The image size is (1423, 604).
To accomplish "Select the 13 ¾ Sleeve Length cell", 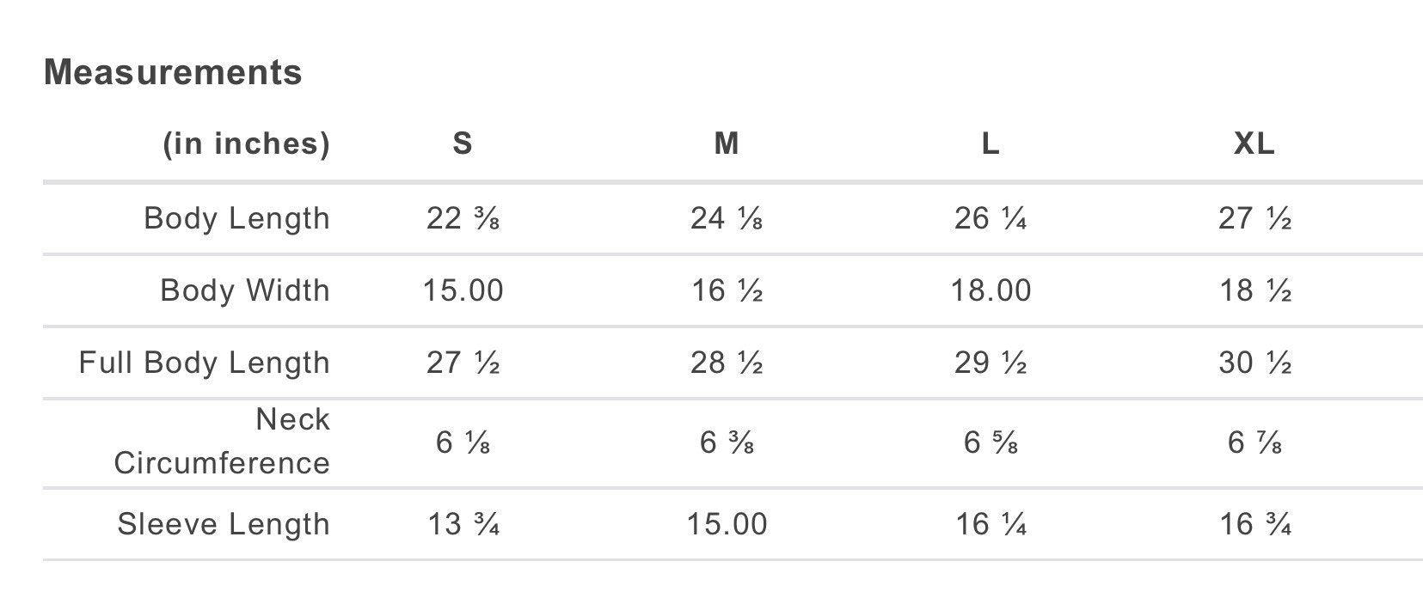I will (463, 524).
